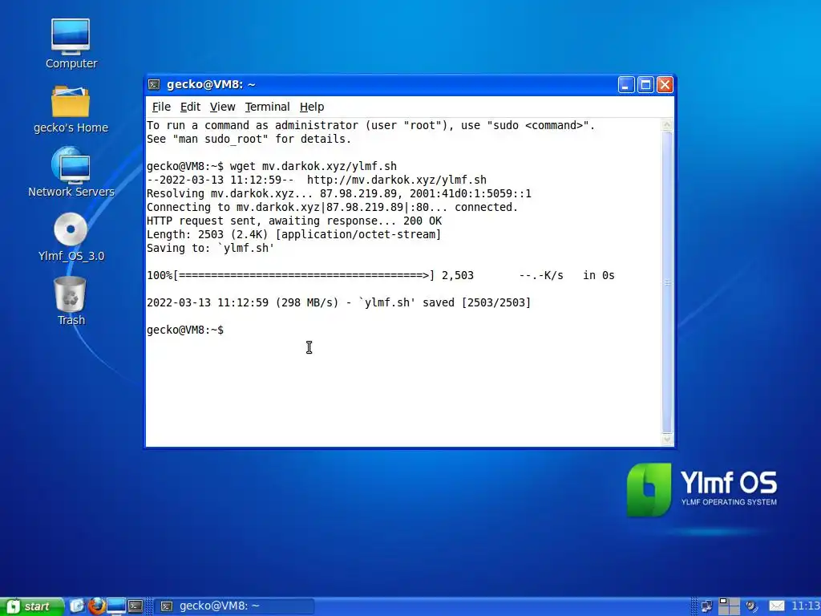821x616 pixels.
Task: Close the gecko@VM8 terminal window
Action: tap(665, 85)
